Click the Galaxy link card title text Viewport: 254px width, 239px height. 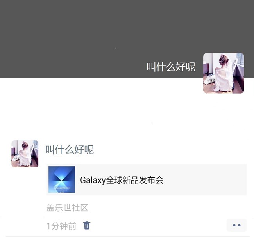pyautogui.click(x=122, y=180)
